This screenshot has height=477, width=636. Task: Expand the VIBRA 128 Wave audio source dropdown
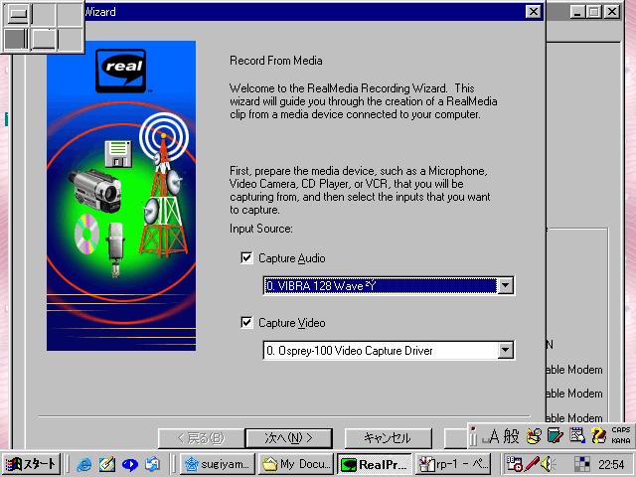506,285
